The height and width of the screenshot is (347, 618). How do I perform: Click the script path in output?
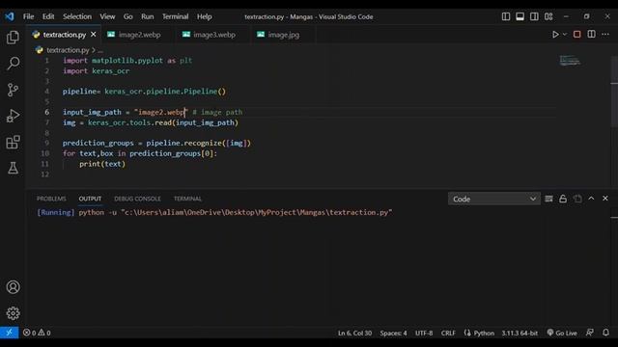coord(257,212)
